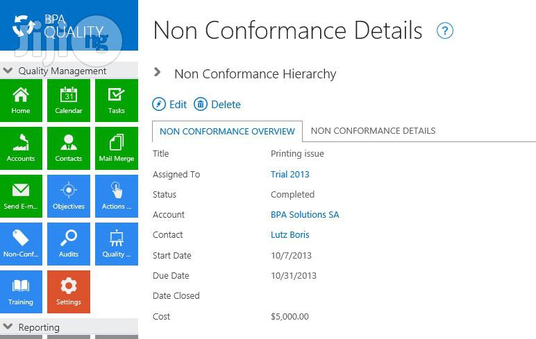
Task: Collapse the Reporting section
Action: click(8, 327)
